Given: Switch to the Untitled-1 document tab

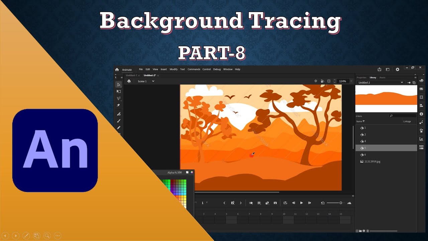Looking at the screenshot, I should point(131,75).
